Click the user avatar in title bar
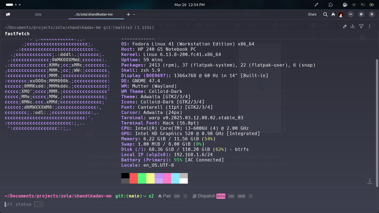This screenshot has height=213, width=379. (x=341, y=14)
